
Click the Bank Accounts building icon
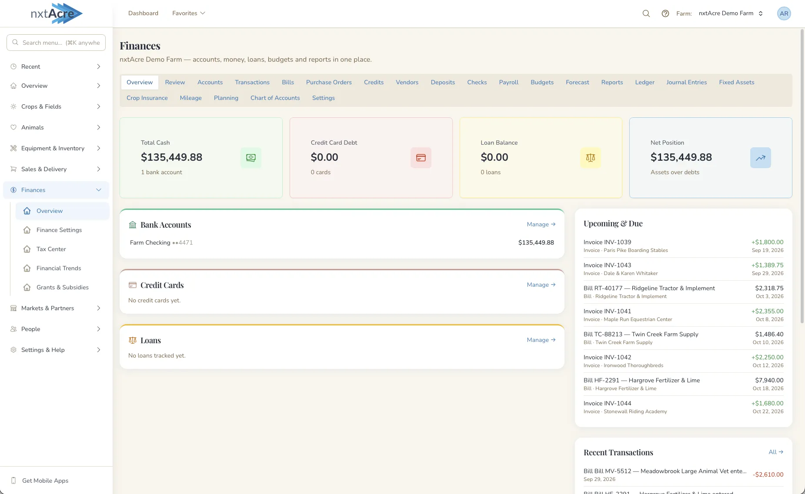[x=133, y=225]
